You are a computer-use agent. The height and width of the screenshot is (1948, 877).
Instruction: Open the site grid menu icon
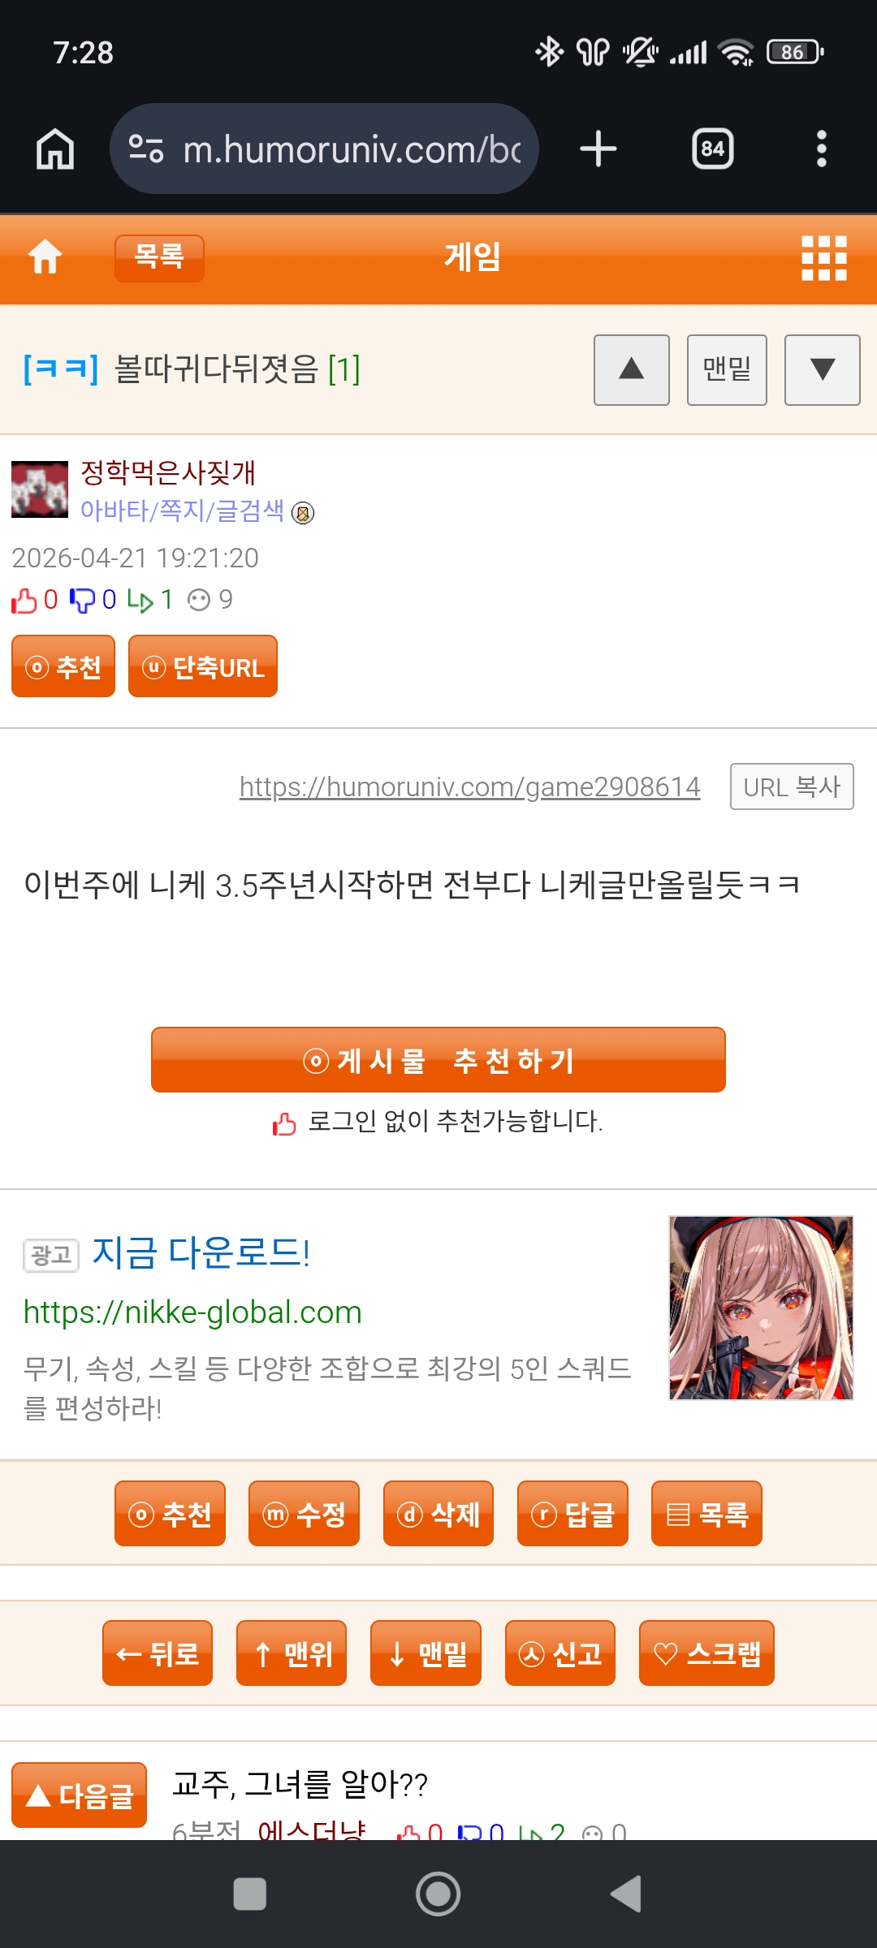coord(824,258)
